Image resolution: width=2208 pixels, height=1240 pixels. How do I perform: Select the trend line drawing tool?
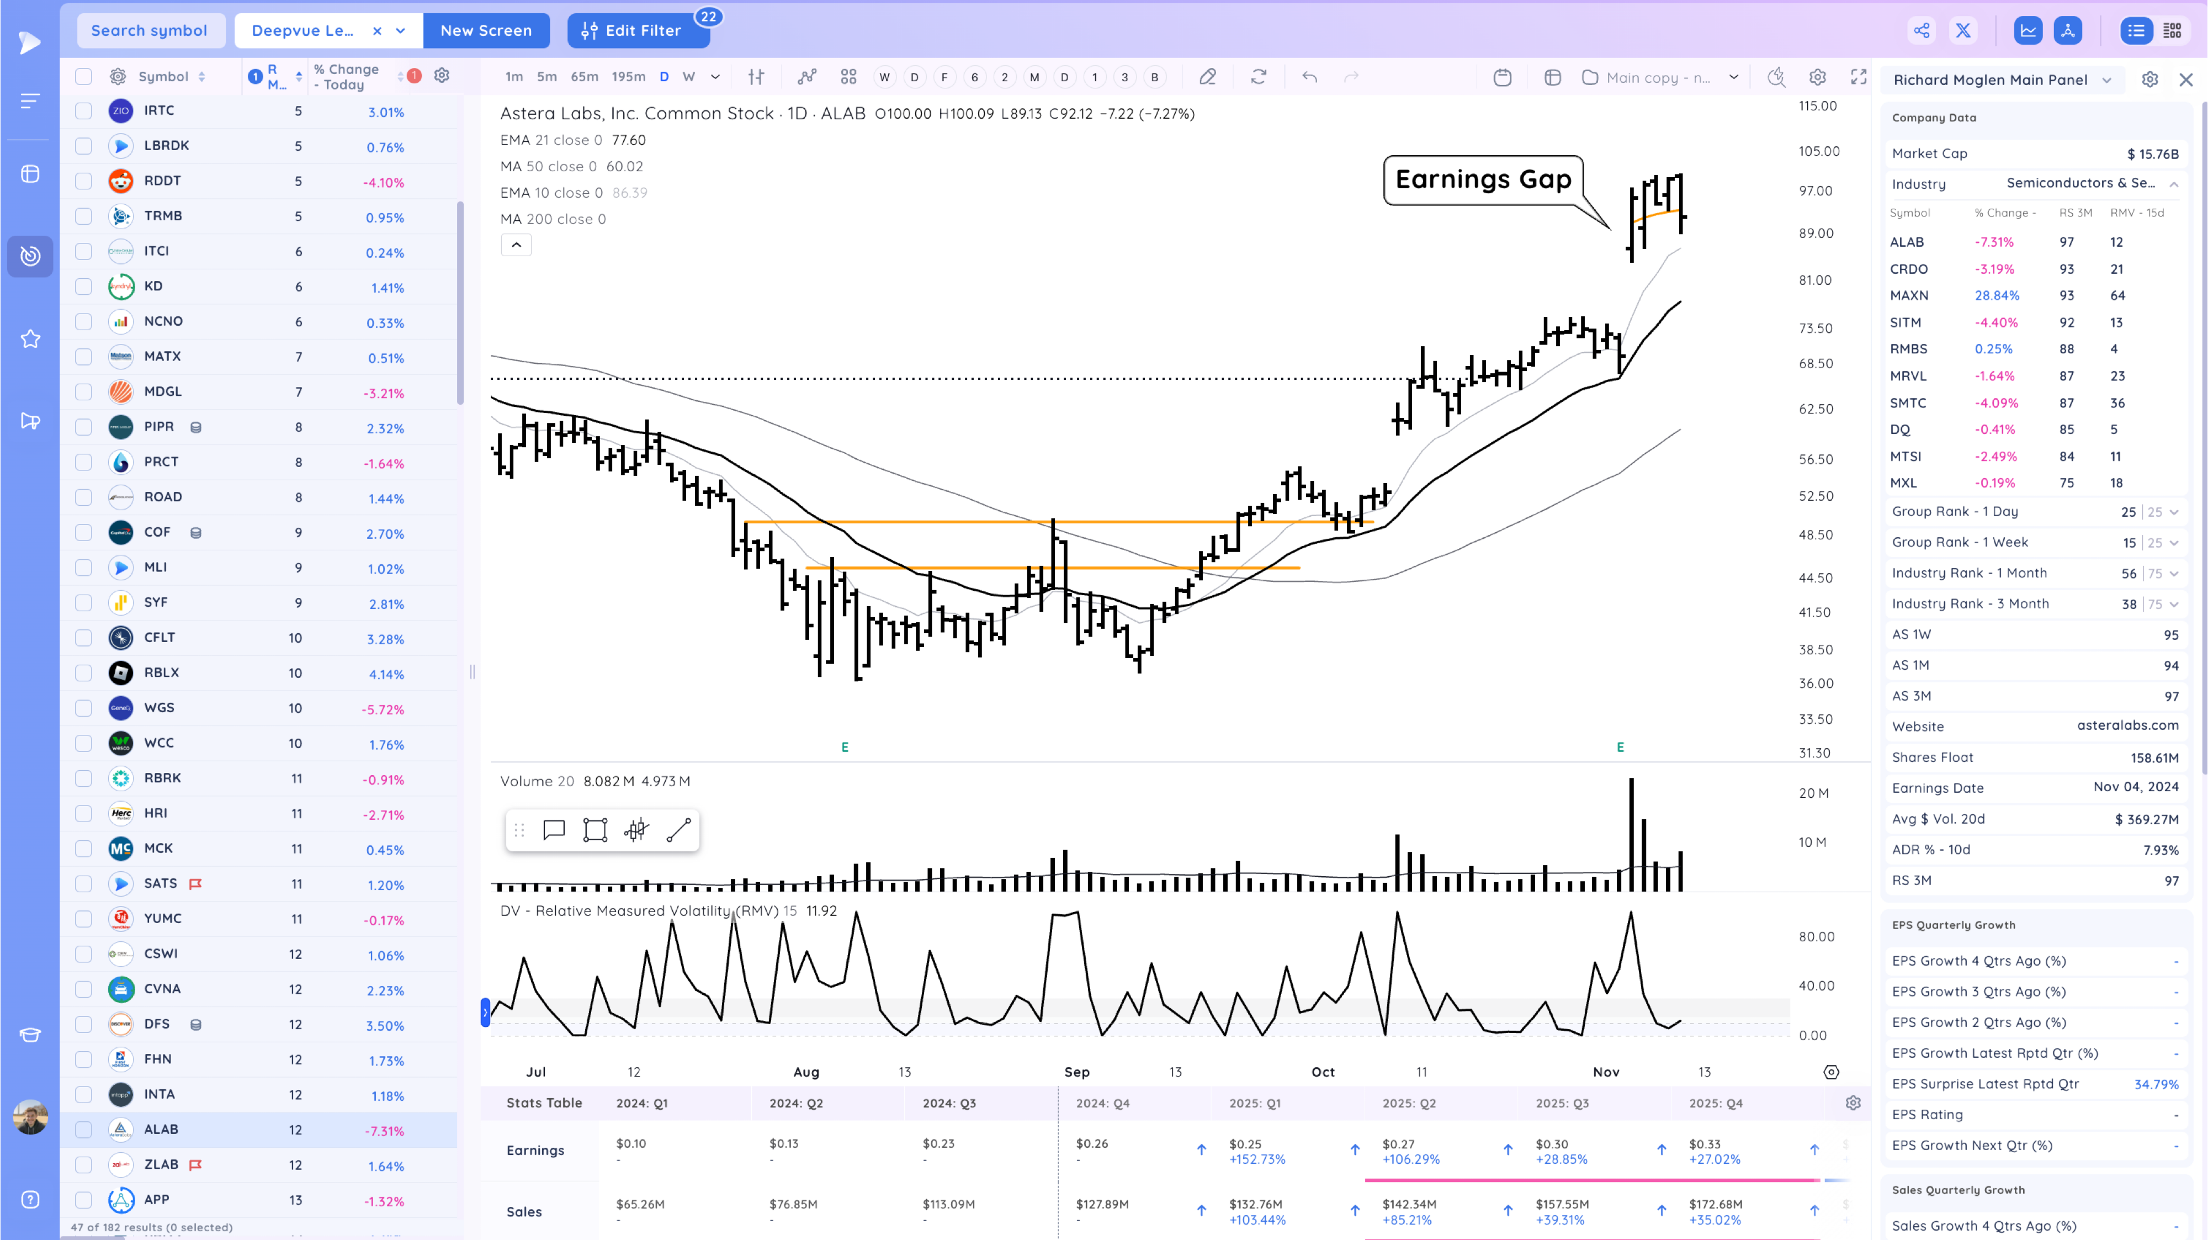point(678,830)
